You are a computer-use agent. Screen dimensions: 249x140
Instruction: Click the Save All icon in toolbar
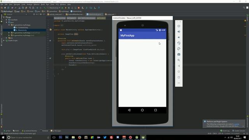(x=5, y=8)
